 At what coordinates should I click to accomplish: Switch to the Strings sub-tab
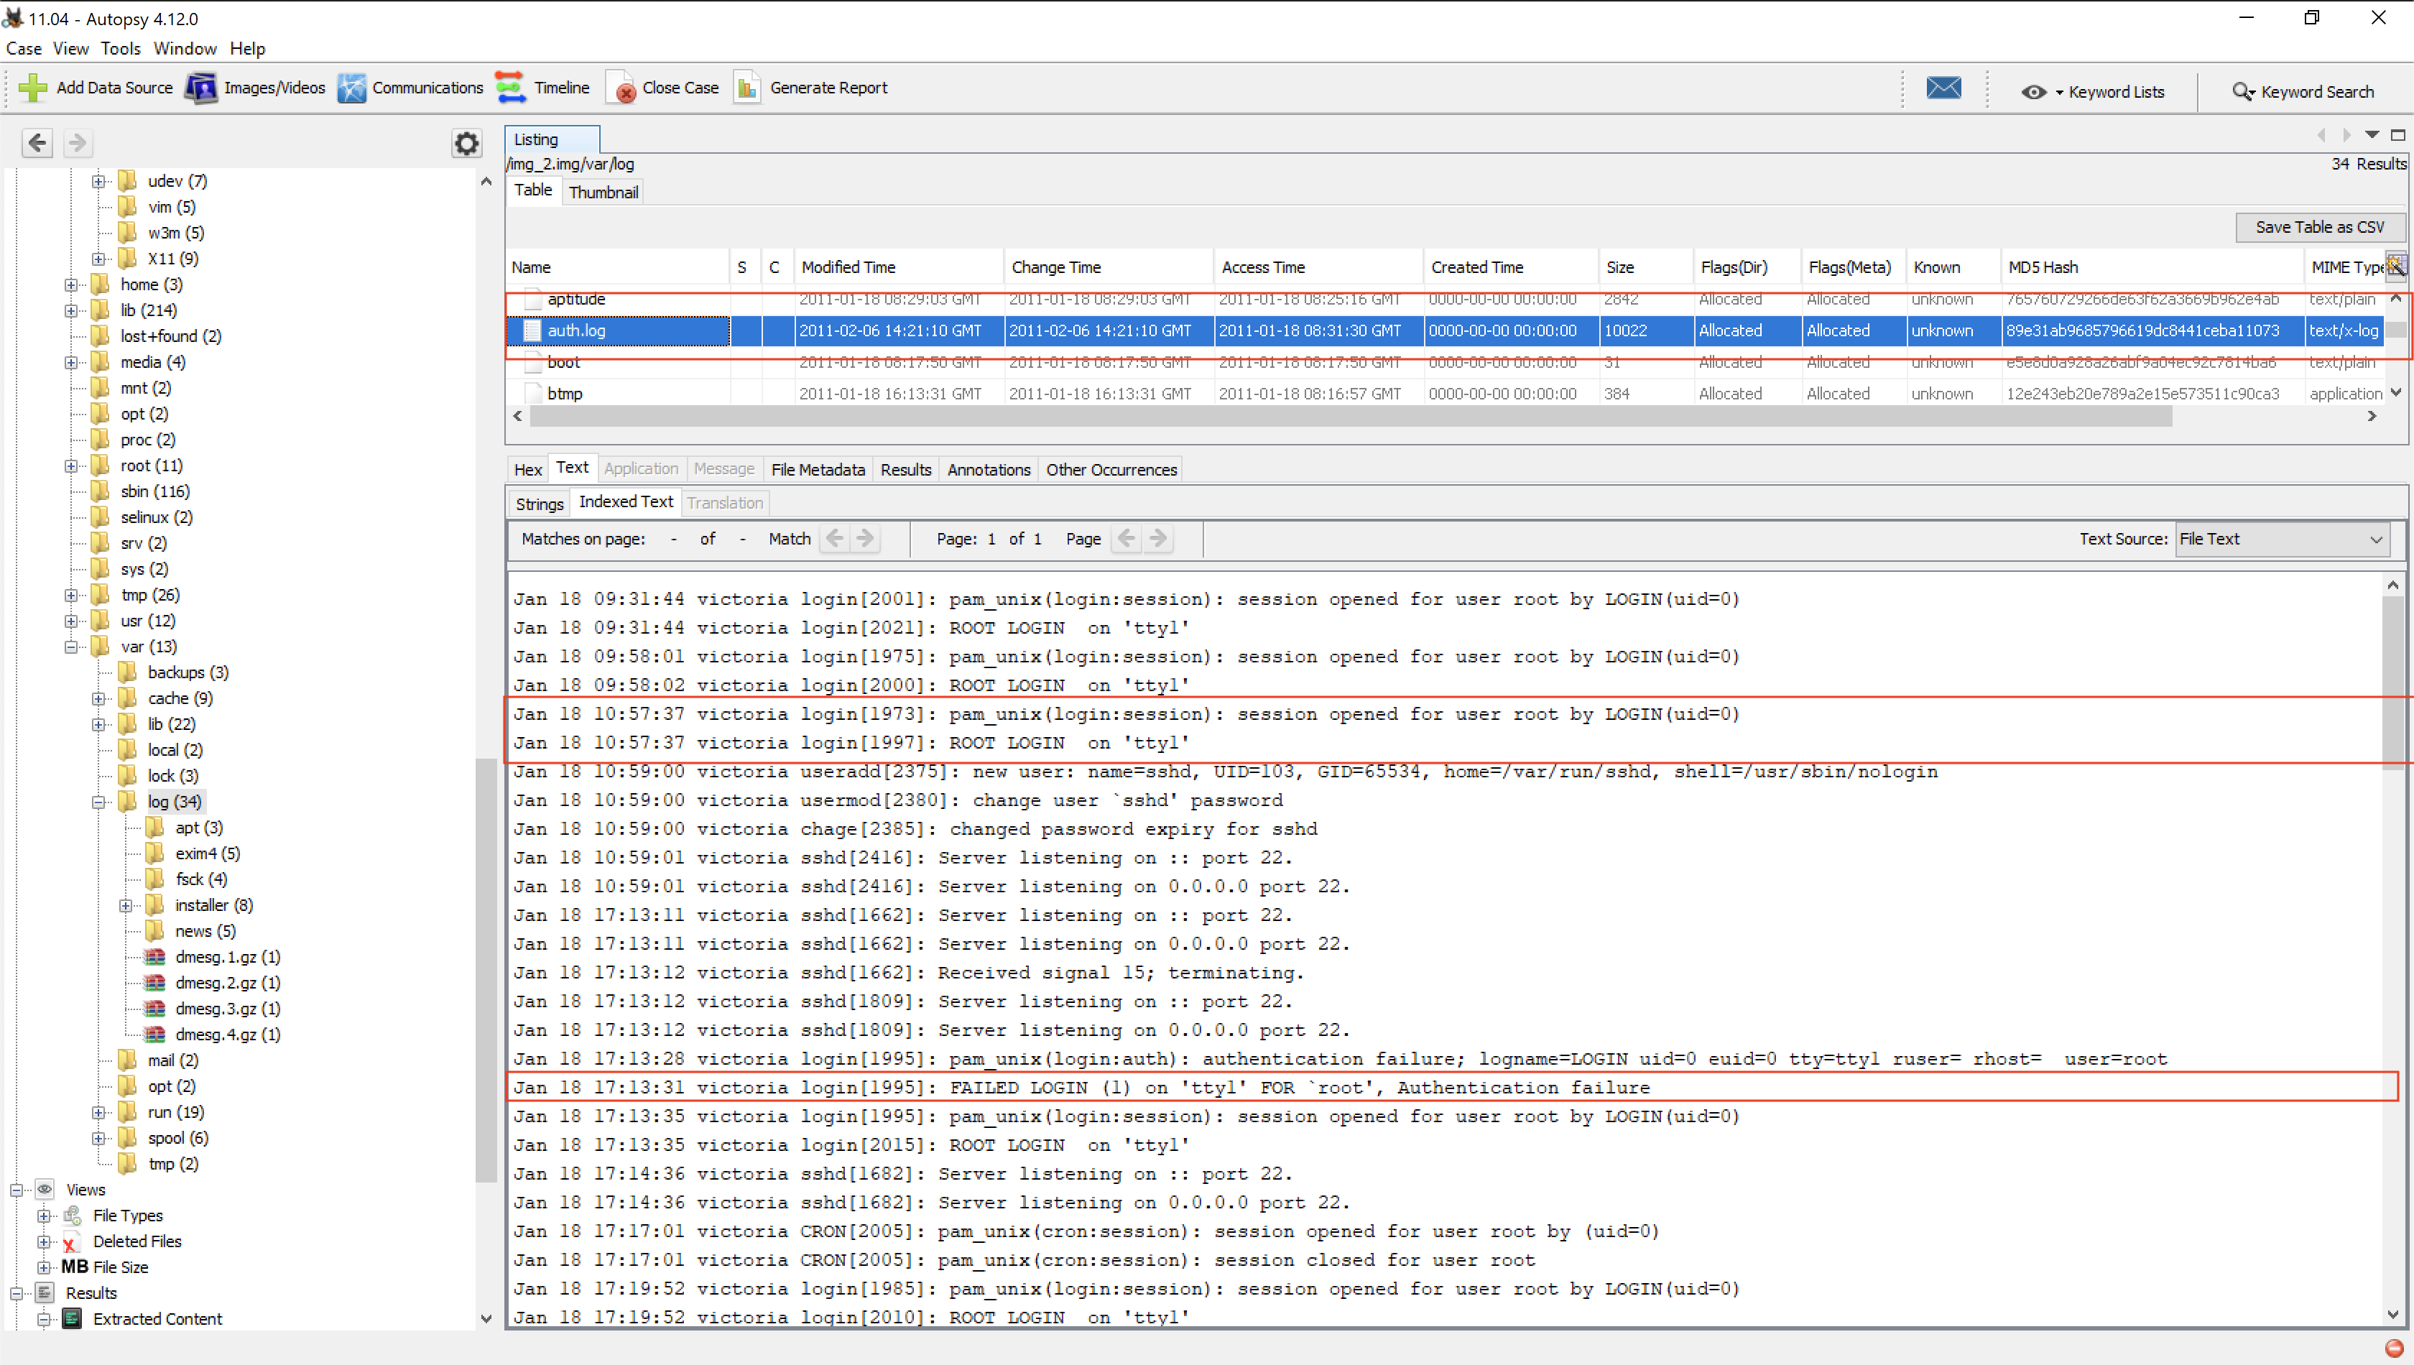coord(539,504)
